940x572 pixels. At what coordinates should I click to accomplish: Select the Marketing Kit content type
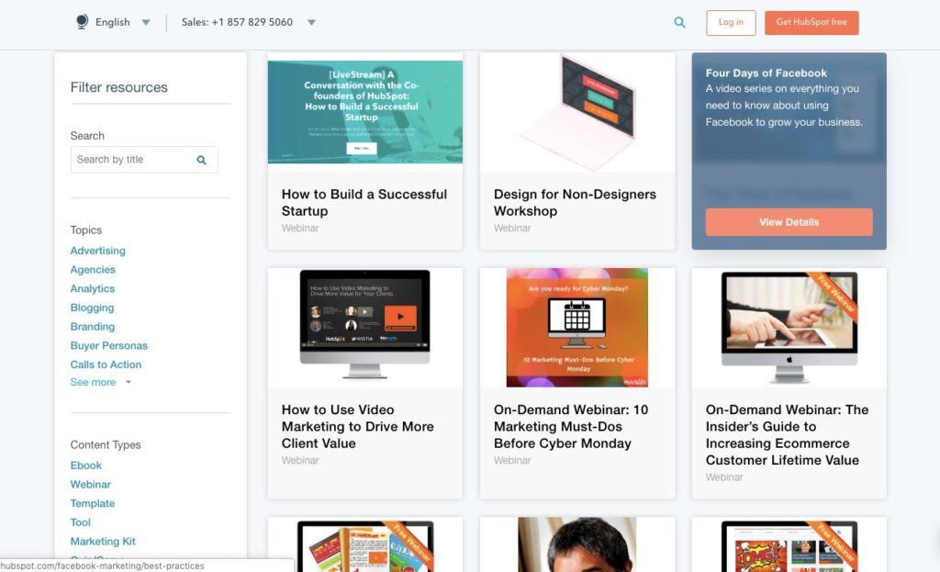pyautogui.click(x=103, y=542)
